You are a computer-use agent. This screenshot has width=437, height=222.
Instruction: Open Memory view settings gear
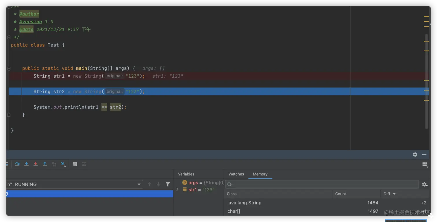click(x=425, y=184)
